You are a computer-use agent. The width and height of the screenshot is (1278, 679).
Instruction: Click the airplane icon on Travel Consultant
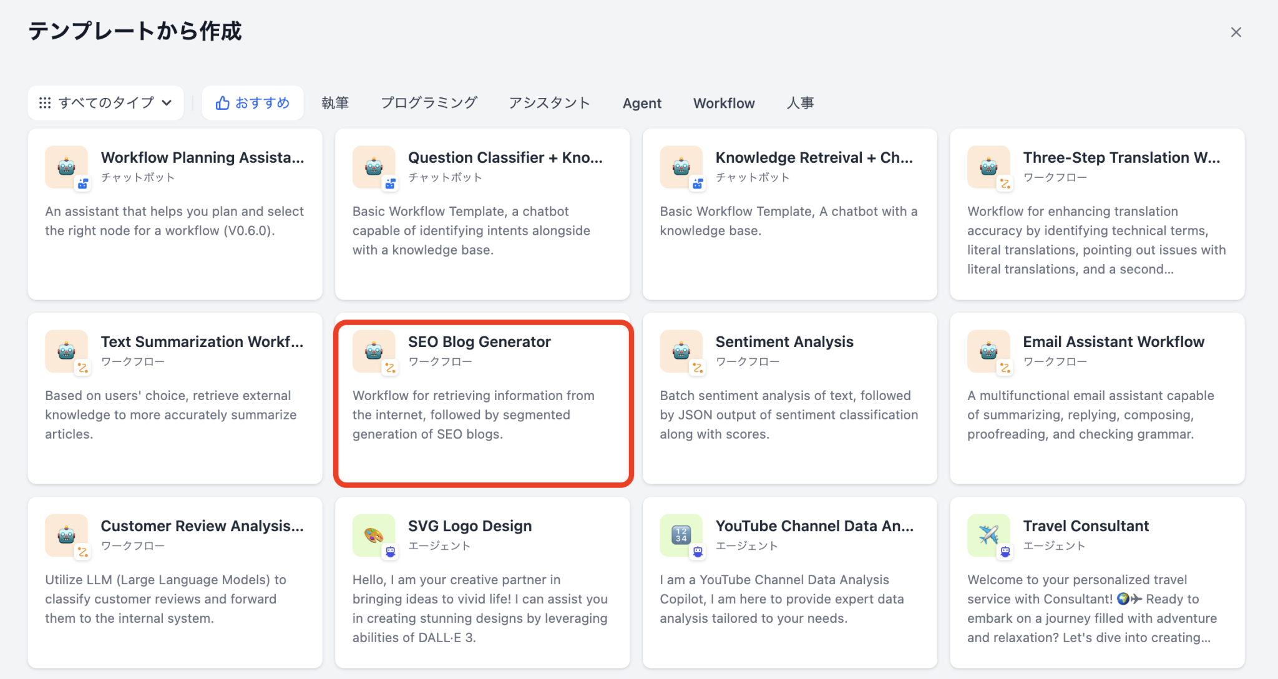pyautogui.click(x=988, y=535)
